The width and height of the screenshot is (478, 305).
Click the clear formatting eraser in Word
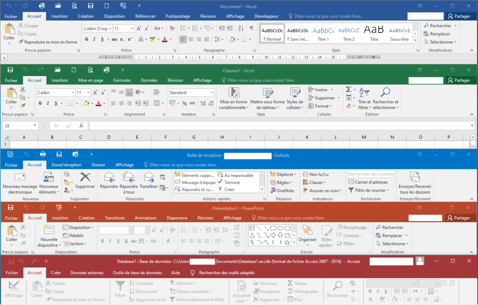pyautogui.click(x=172, y=28)
